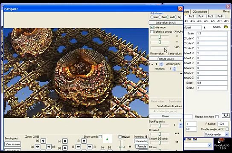The width and height of the screenshot is (232, 153).
Task: Collapse the Divers section header
Action: click(x=166, y=116)
